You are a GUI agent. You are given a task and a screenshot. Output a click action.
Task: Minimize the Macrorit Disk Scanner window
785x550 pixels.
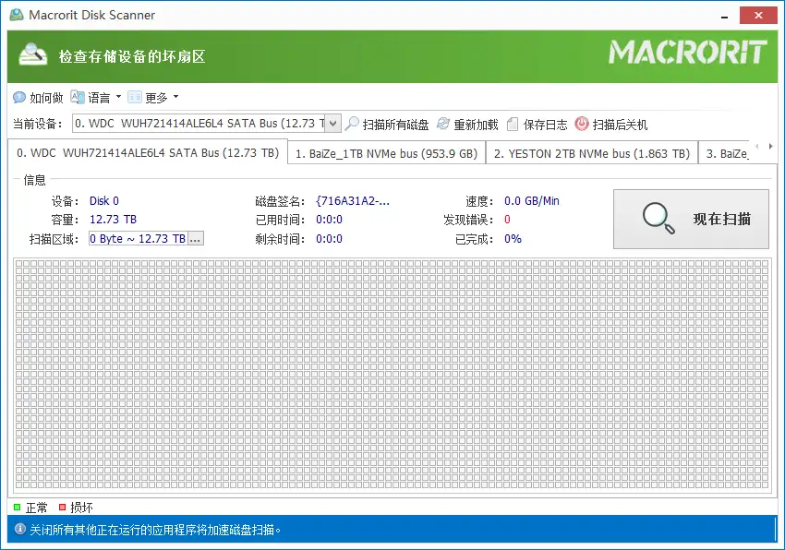[724, 16]
